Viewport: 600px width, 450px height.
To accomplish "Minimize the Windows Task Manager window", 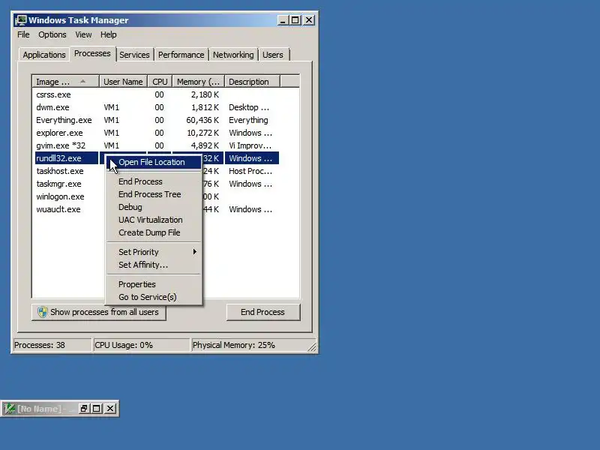I will click(283, 20).
